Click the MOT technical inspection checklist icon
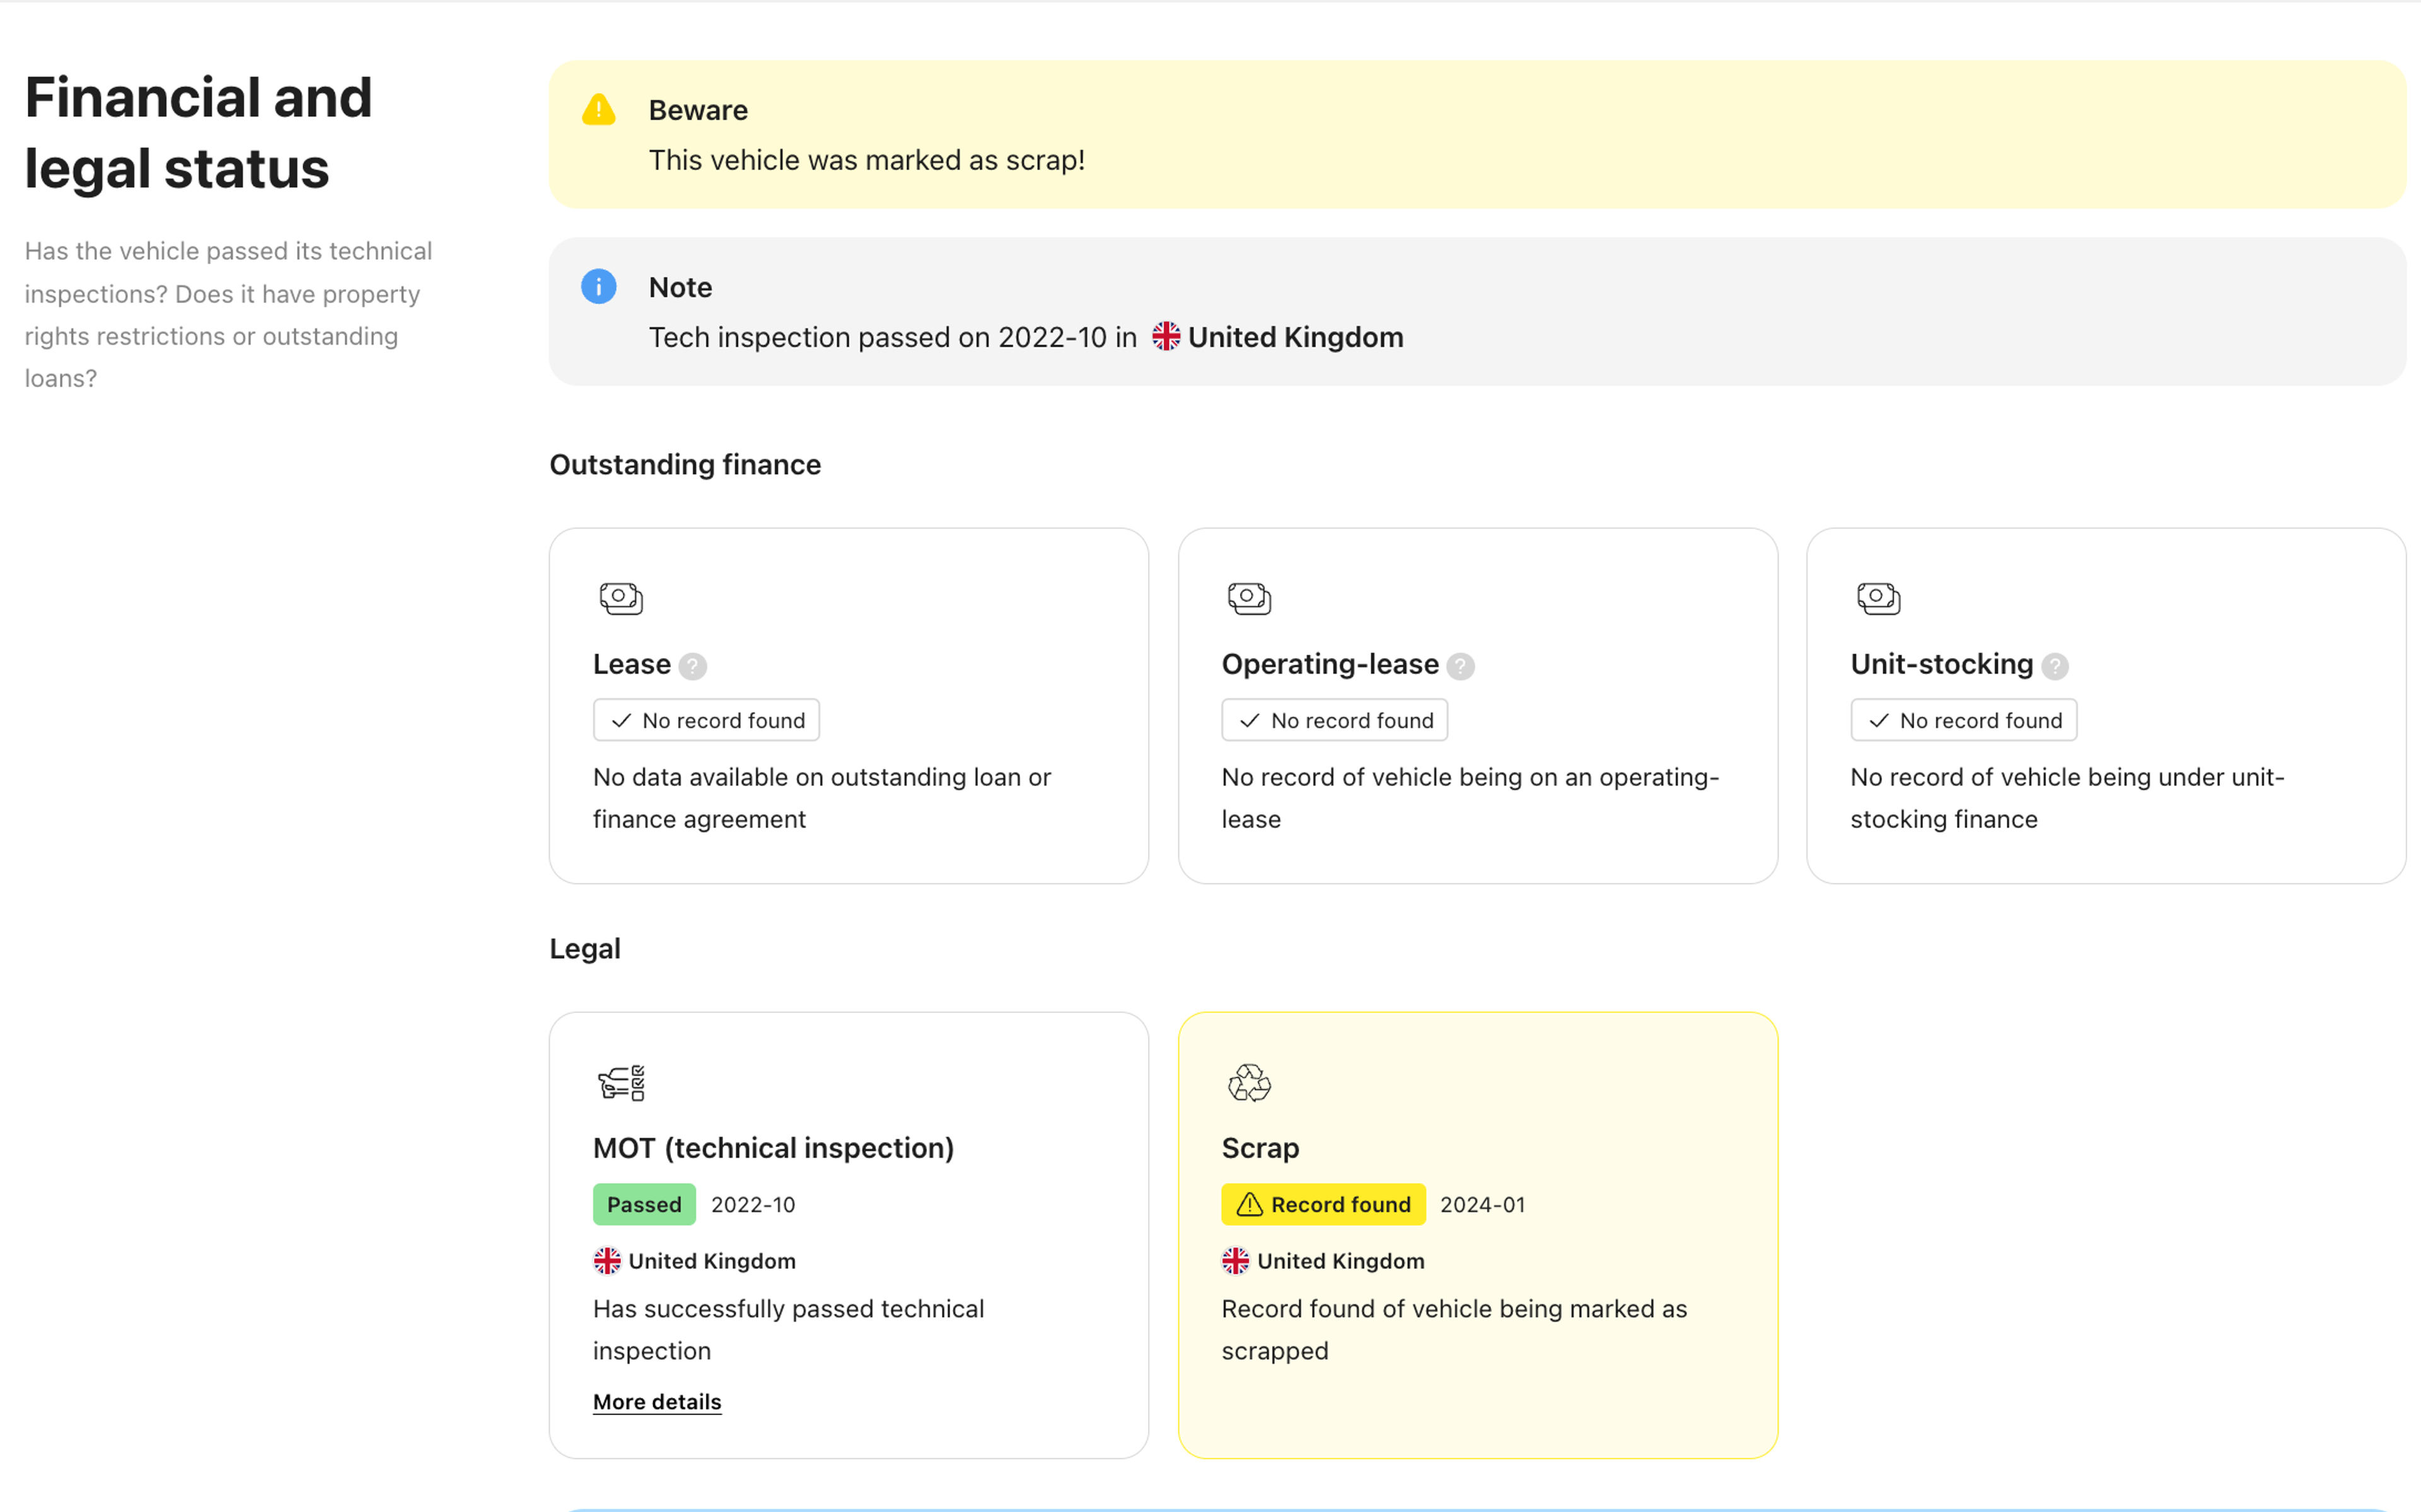Viewport: 2421px width, 1512px height. click(x=621, y=1082)
